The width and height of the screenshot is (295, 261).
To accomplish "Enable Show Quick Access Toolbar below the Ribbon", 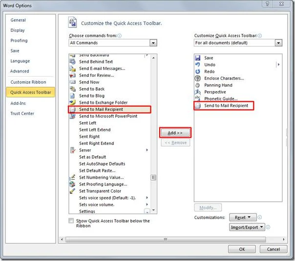I will 71,221.
